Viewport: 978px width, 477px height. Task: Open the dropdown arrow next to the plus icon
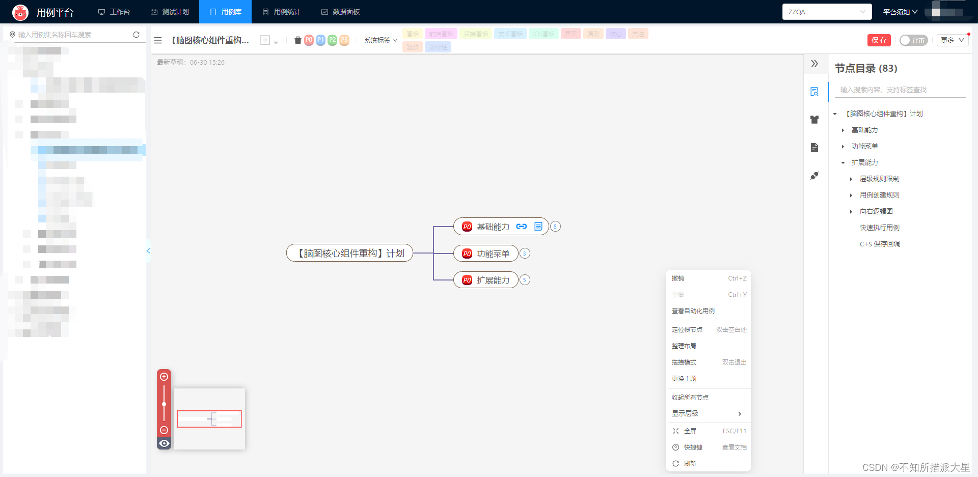click(x=276, y=42)
